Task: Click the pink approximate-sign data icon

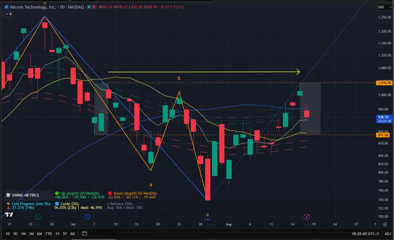Action: pyautogui.click(x=94, y=7)
